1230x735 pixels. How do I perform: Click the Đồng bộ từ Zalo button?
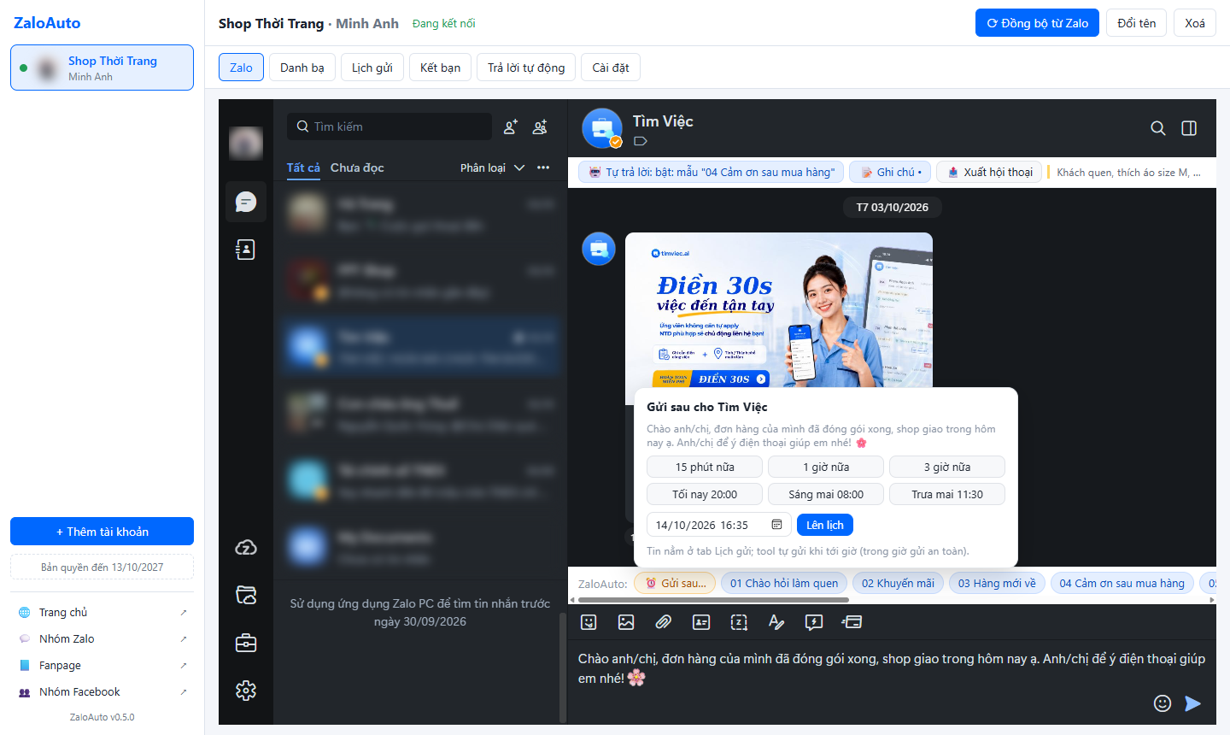point(1037,23)
